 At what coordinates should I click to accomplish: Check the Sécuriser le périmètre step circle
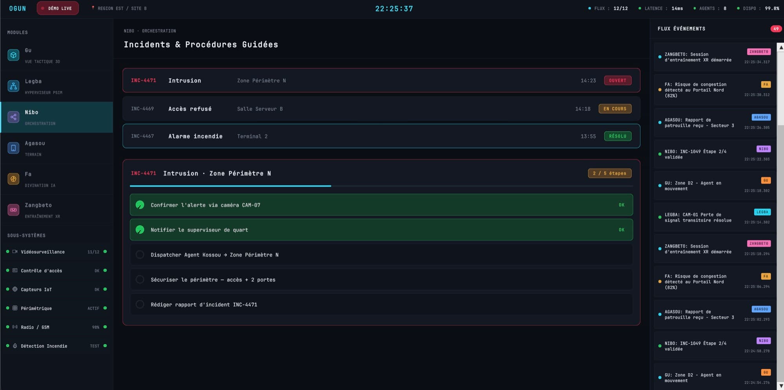click(x=140, y=280)
